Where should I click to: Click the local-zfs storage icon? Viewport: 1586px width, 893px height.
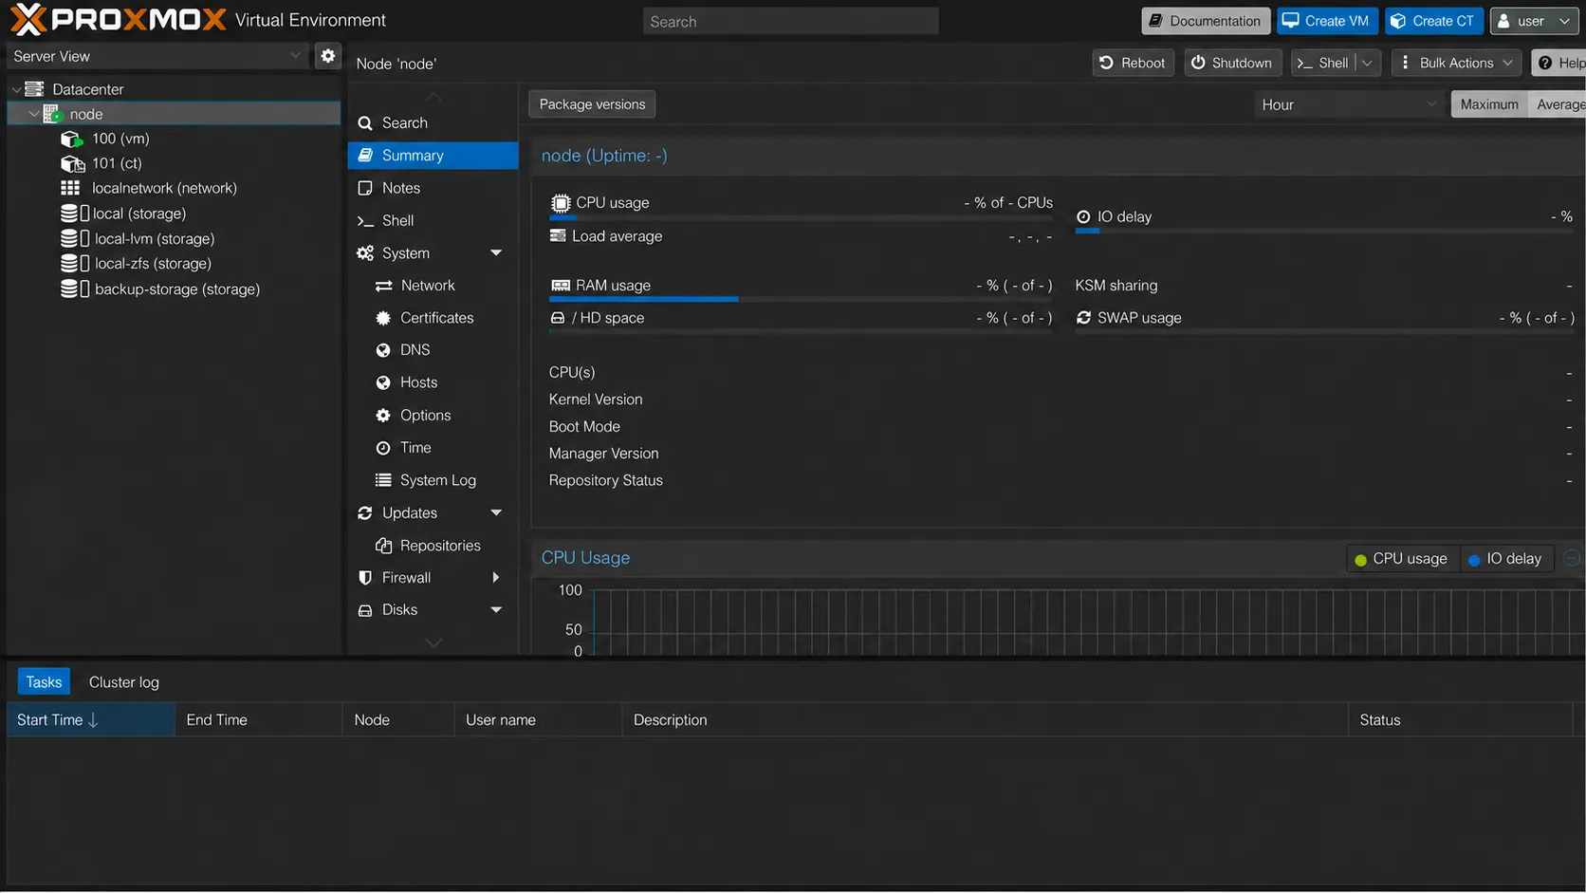point(75,263)
